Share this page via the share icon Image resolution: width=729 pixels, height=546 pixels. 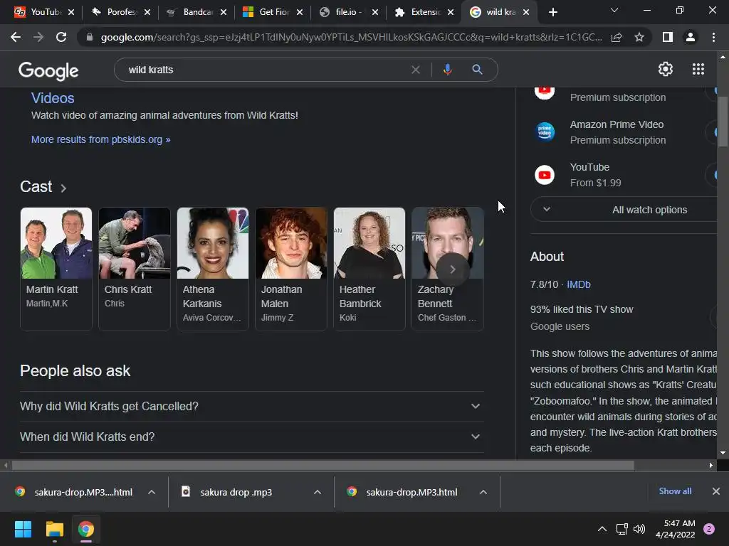617,37
